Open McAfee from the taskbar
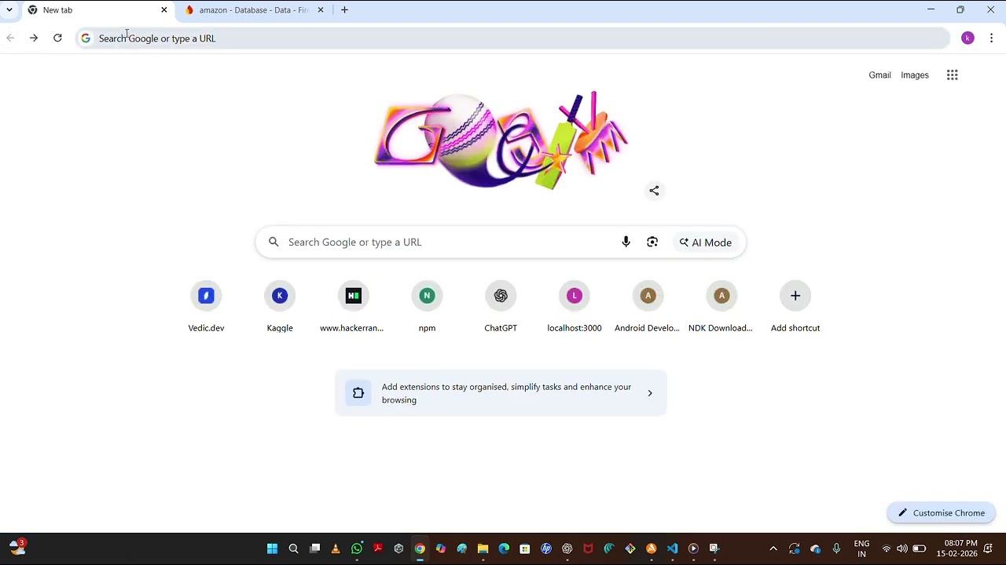The width and height of the screenshot is (1006, 565). (588, 549)
